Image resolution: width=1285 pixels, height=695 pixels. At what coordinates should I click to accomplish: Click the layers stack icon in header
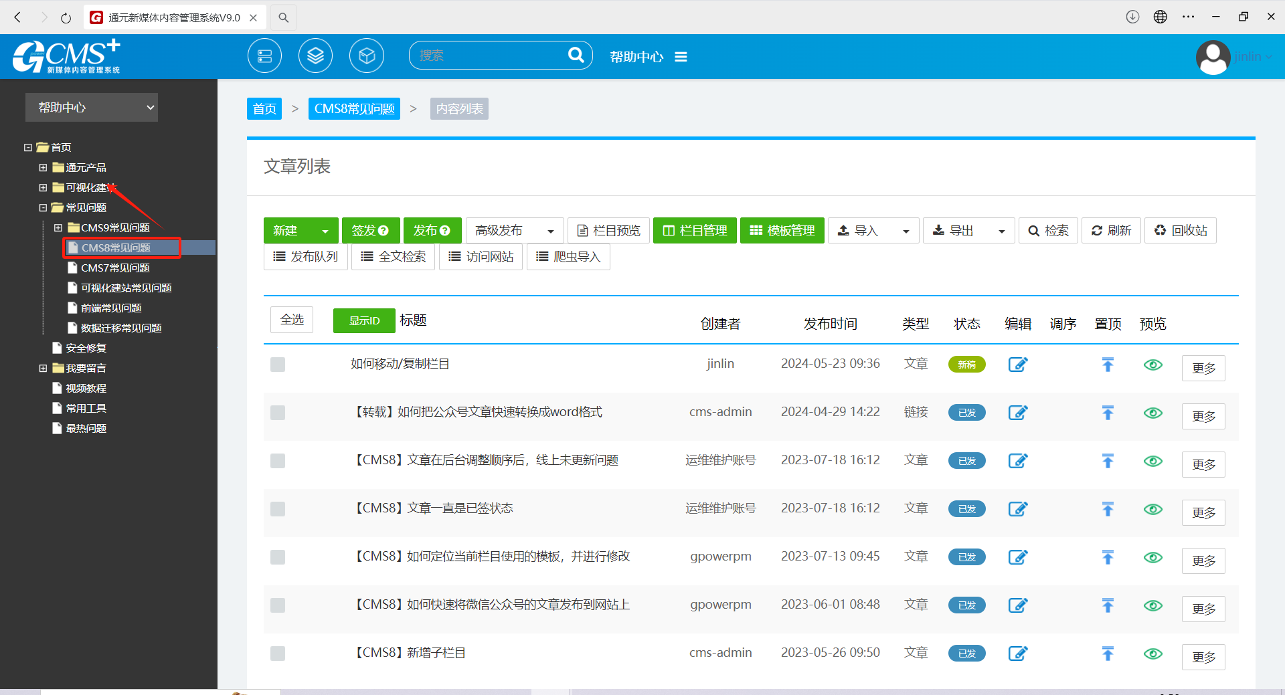[x=315, y=56]
